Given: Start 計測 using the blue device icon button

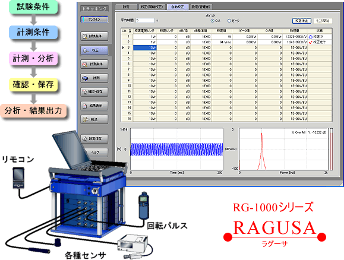Looking at the screenshot, I should coord(94,78).
